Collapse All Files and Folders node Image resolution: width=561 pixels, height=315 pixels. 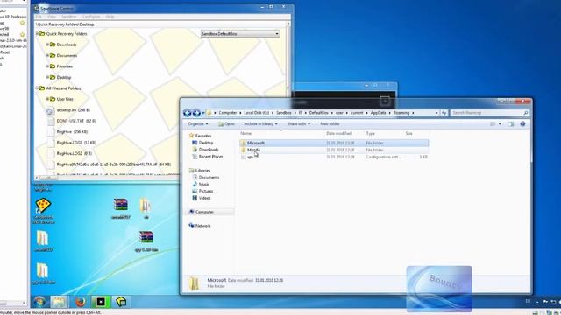[37, 87]
